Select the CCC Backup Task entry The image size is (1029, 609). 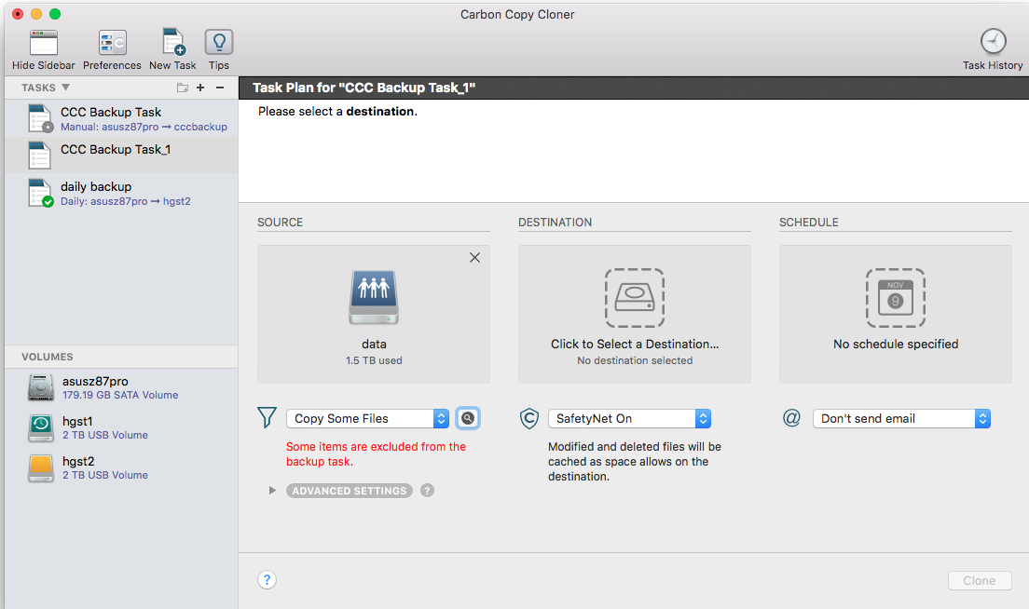pyautogui.click(x=121, y=118)
